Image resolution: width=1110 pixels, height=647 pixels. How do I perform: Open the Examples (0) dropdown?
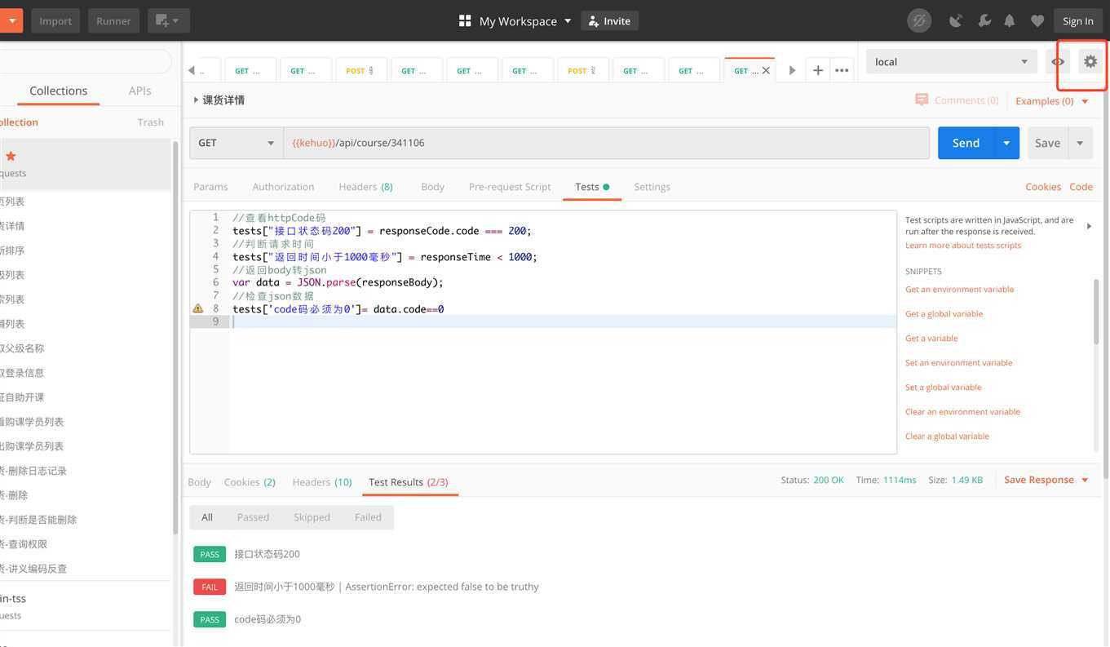pyautogui.click(x=1052, y=101)
